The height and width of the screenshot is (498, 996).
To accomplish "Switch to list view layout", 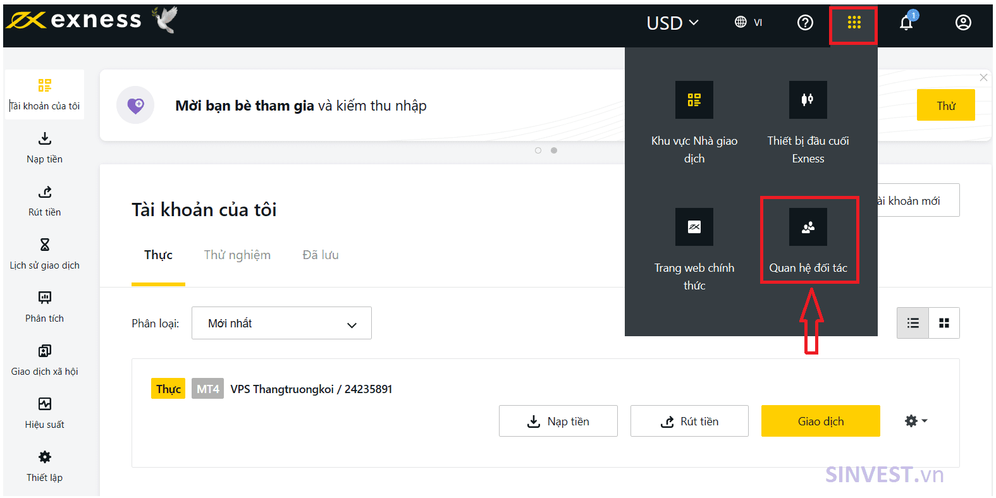I will (913, 323).
